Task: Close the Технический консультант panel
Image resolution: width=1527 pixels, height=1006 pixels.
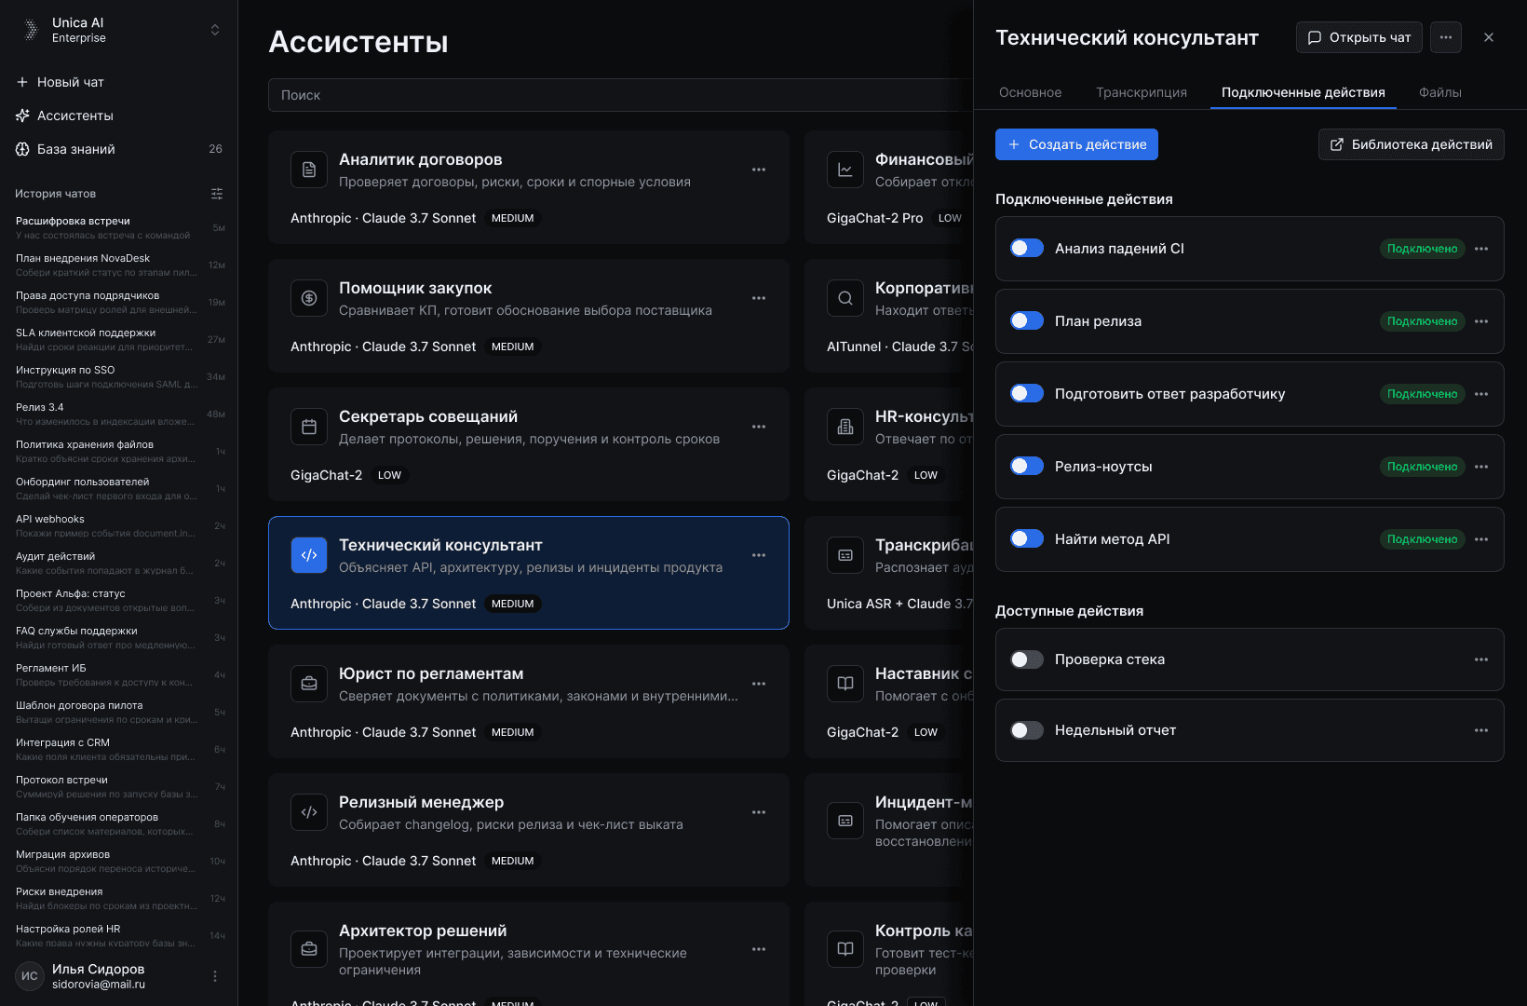Action: point(1489,37)
